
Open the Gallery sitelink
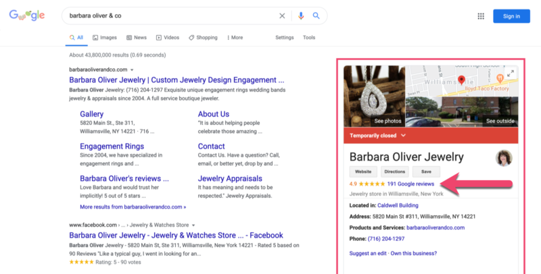point(91,114)
